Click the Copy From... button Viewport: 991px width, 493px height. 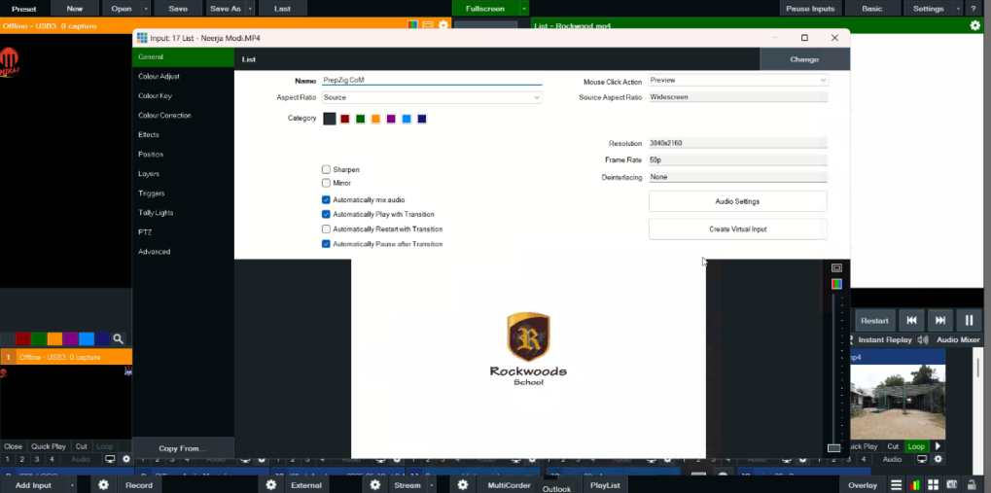point(183,448)
